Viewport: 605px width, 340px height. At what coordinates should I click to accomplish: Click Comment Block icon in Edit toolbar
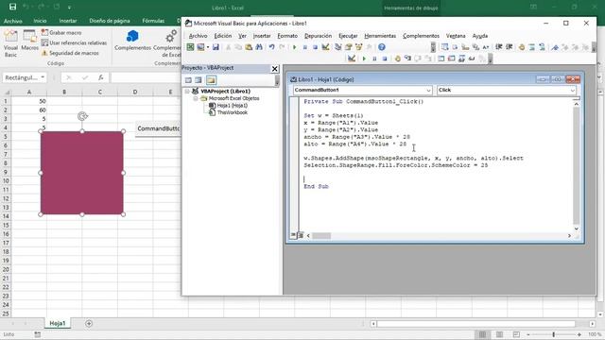(532, 47)
